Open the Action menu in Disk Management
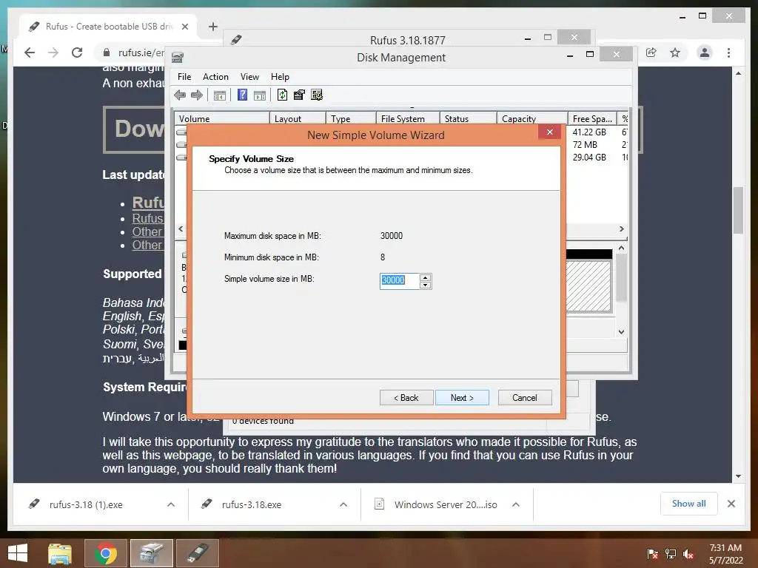Image resolution: width=758 pixels, height=568 pixels. click(215, 77)
